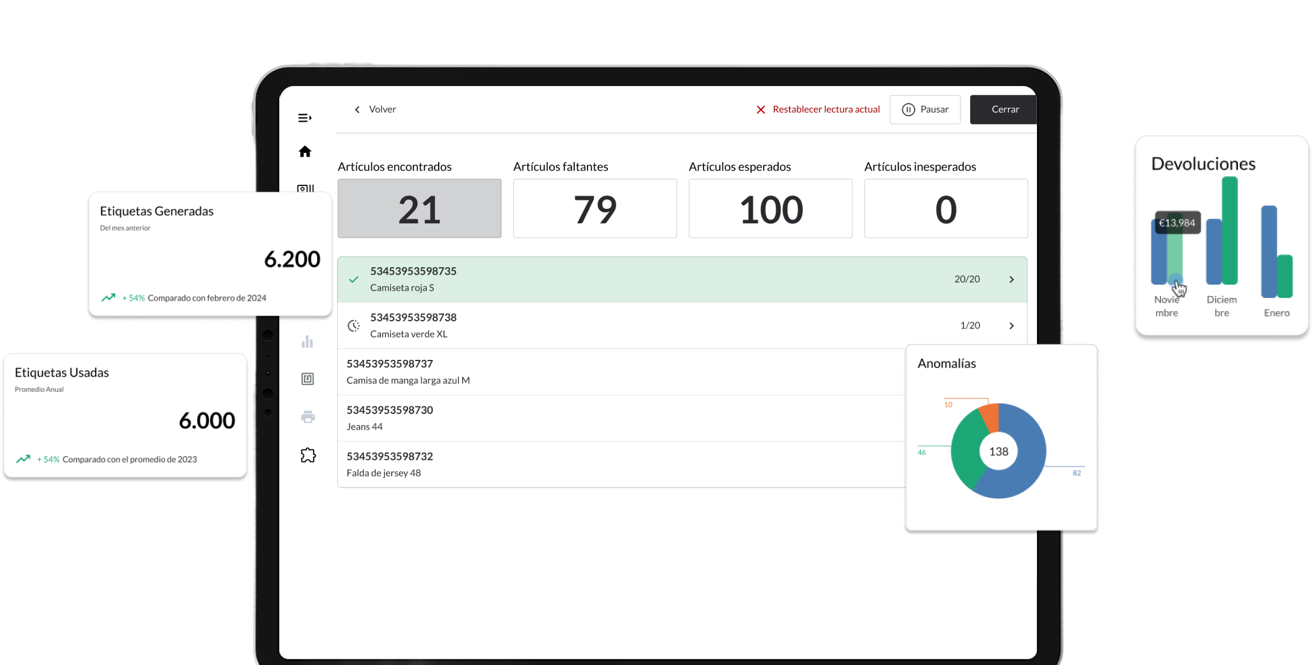Click the tall green Diciembre bar
Screen dimensions: 1312x665
(x=1230, y=231)
